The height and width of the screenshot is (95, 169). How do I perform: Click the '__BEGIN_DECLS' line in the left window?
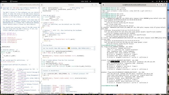pyautogui.click(x=5, y=47)
